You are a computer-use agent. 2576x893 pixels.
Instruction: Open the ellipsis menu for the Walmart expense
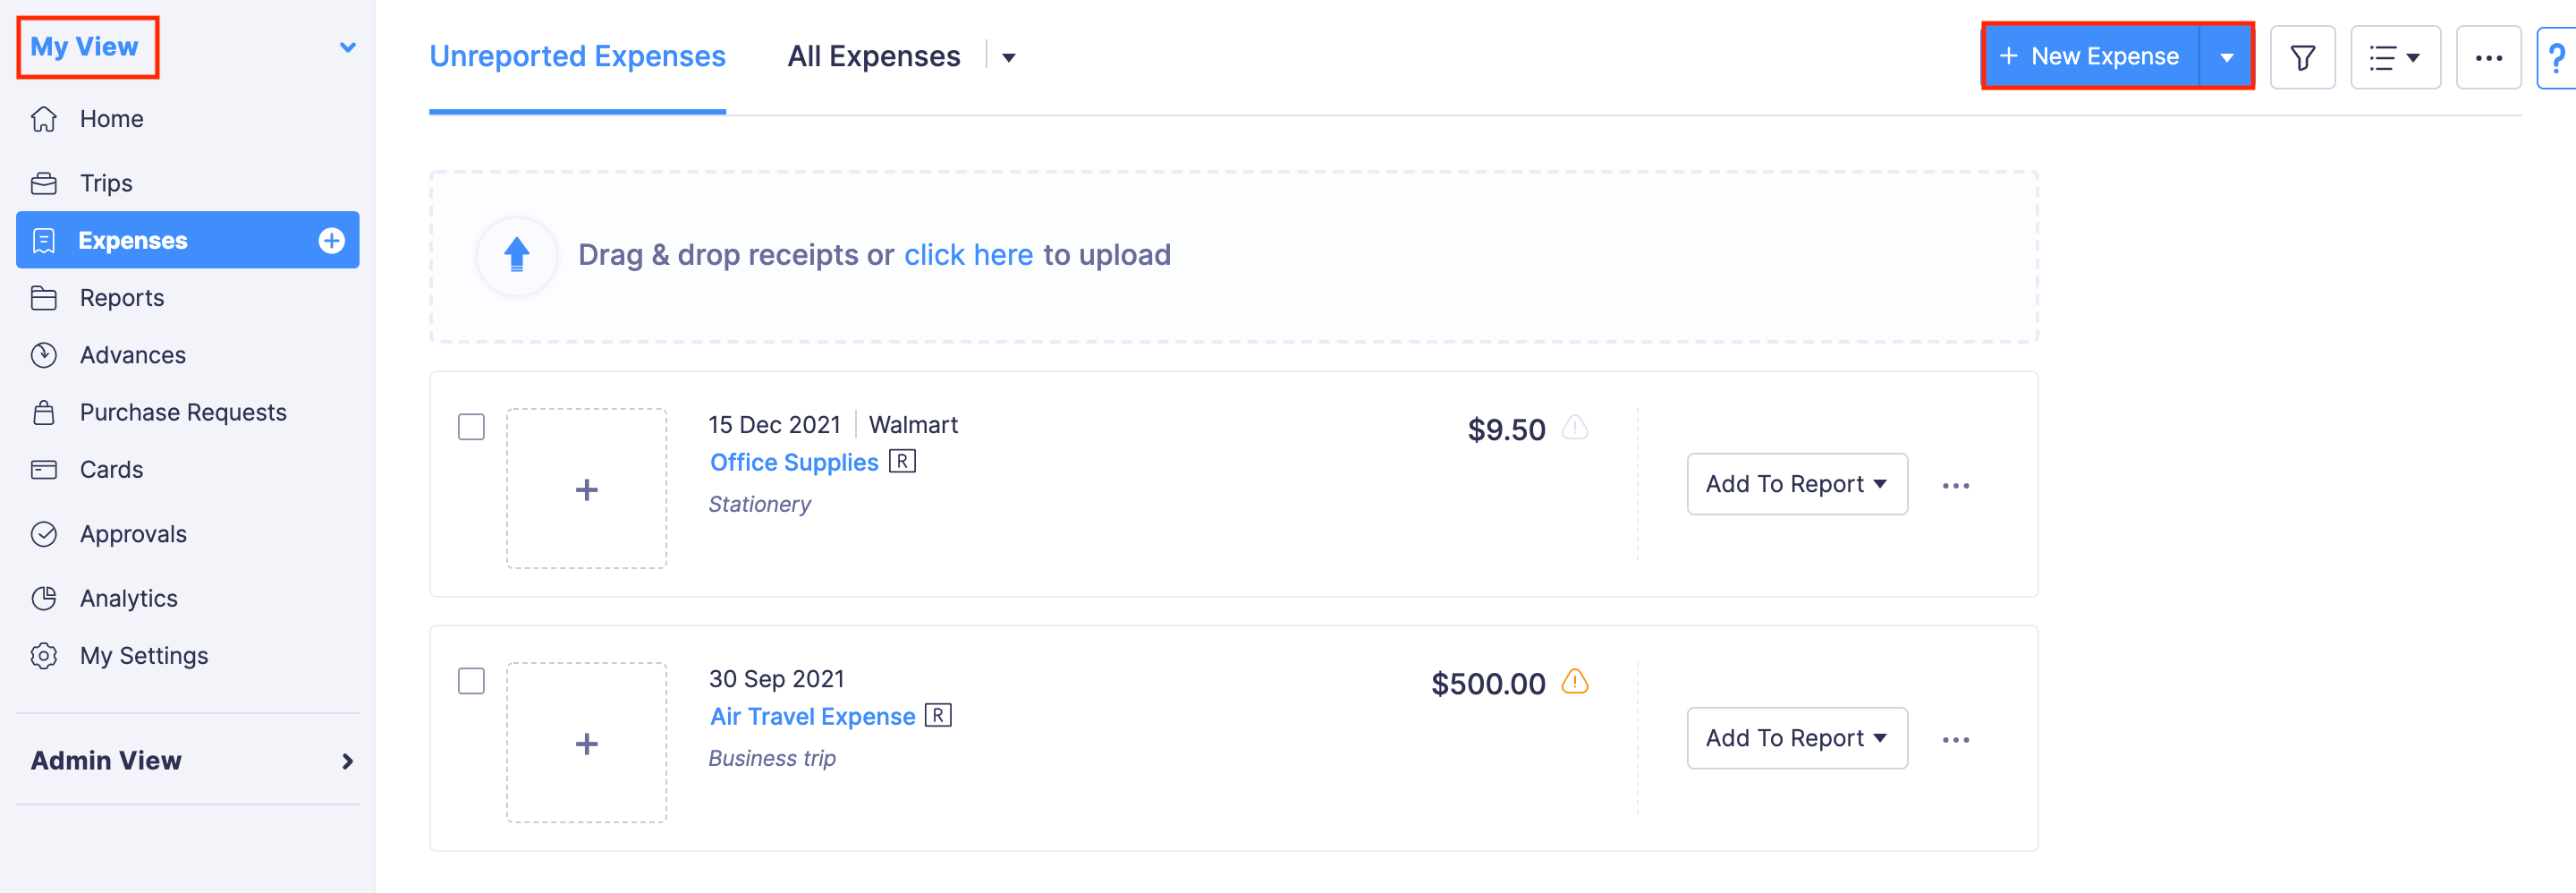point(1957,484)
